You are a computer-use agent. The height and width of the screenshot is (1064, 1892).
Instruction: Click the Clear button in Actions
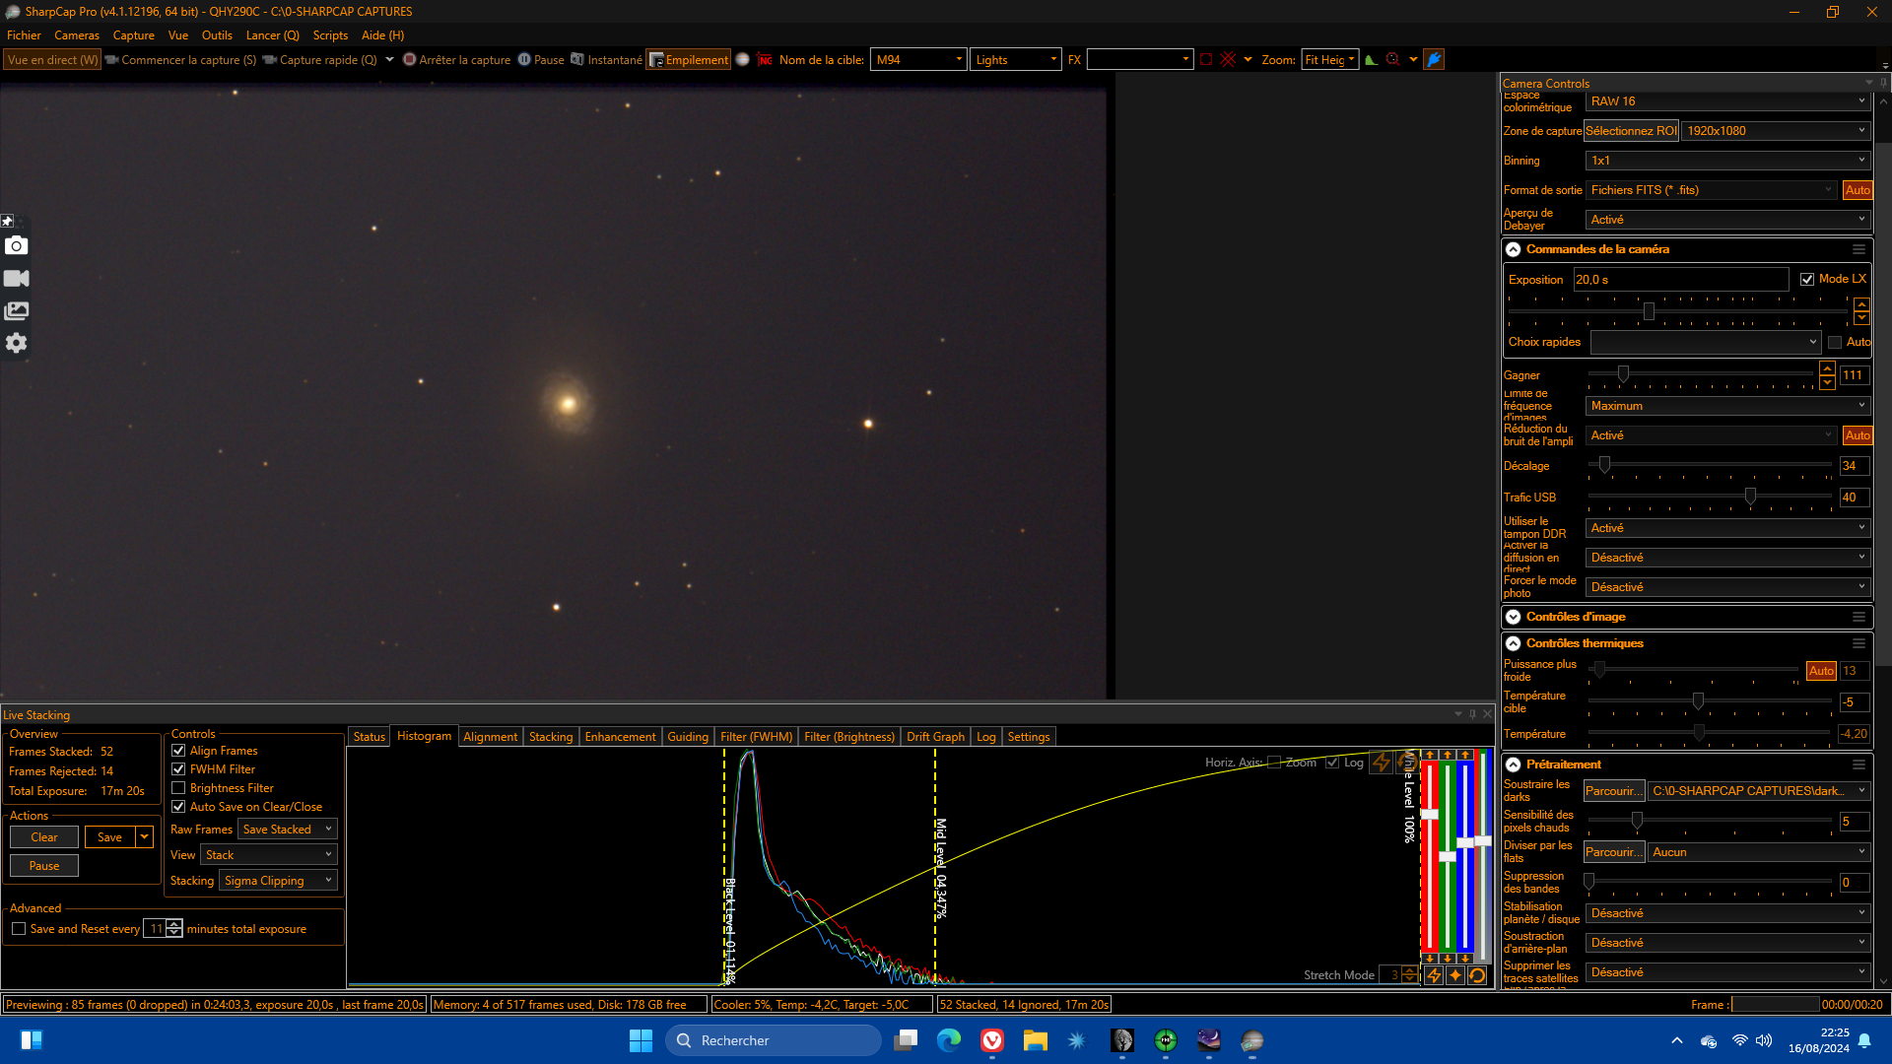click(44, 837)
